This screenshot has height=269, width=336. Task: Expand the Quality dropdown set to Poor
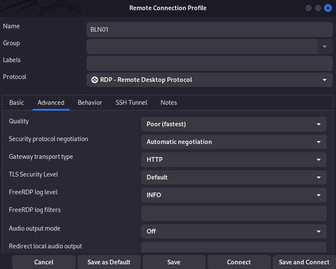(x=234, y=124)
